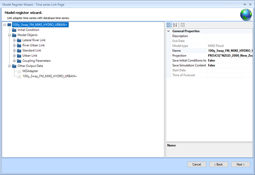Click the Description property value field
The image size is (255, 175).
tap(230, 36)
